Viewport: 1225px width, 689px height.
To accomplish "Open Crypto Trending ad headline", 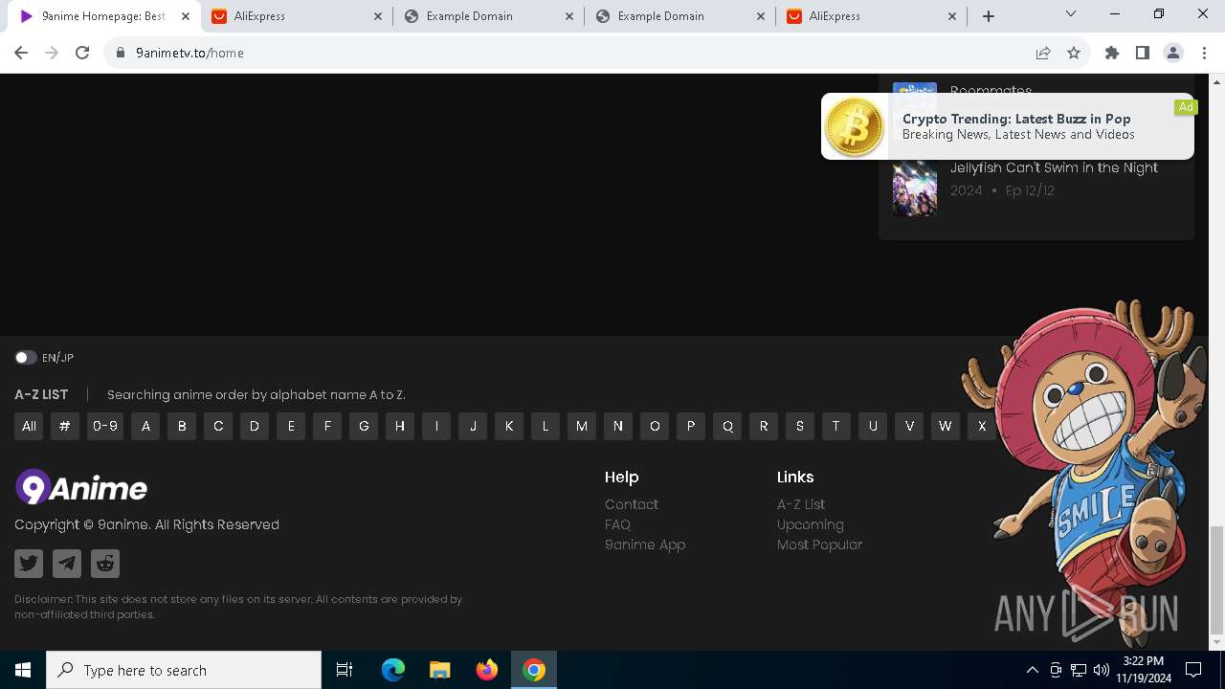I will (1016, 119).
